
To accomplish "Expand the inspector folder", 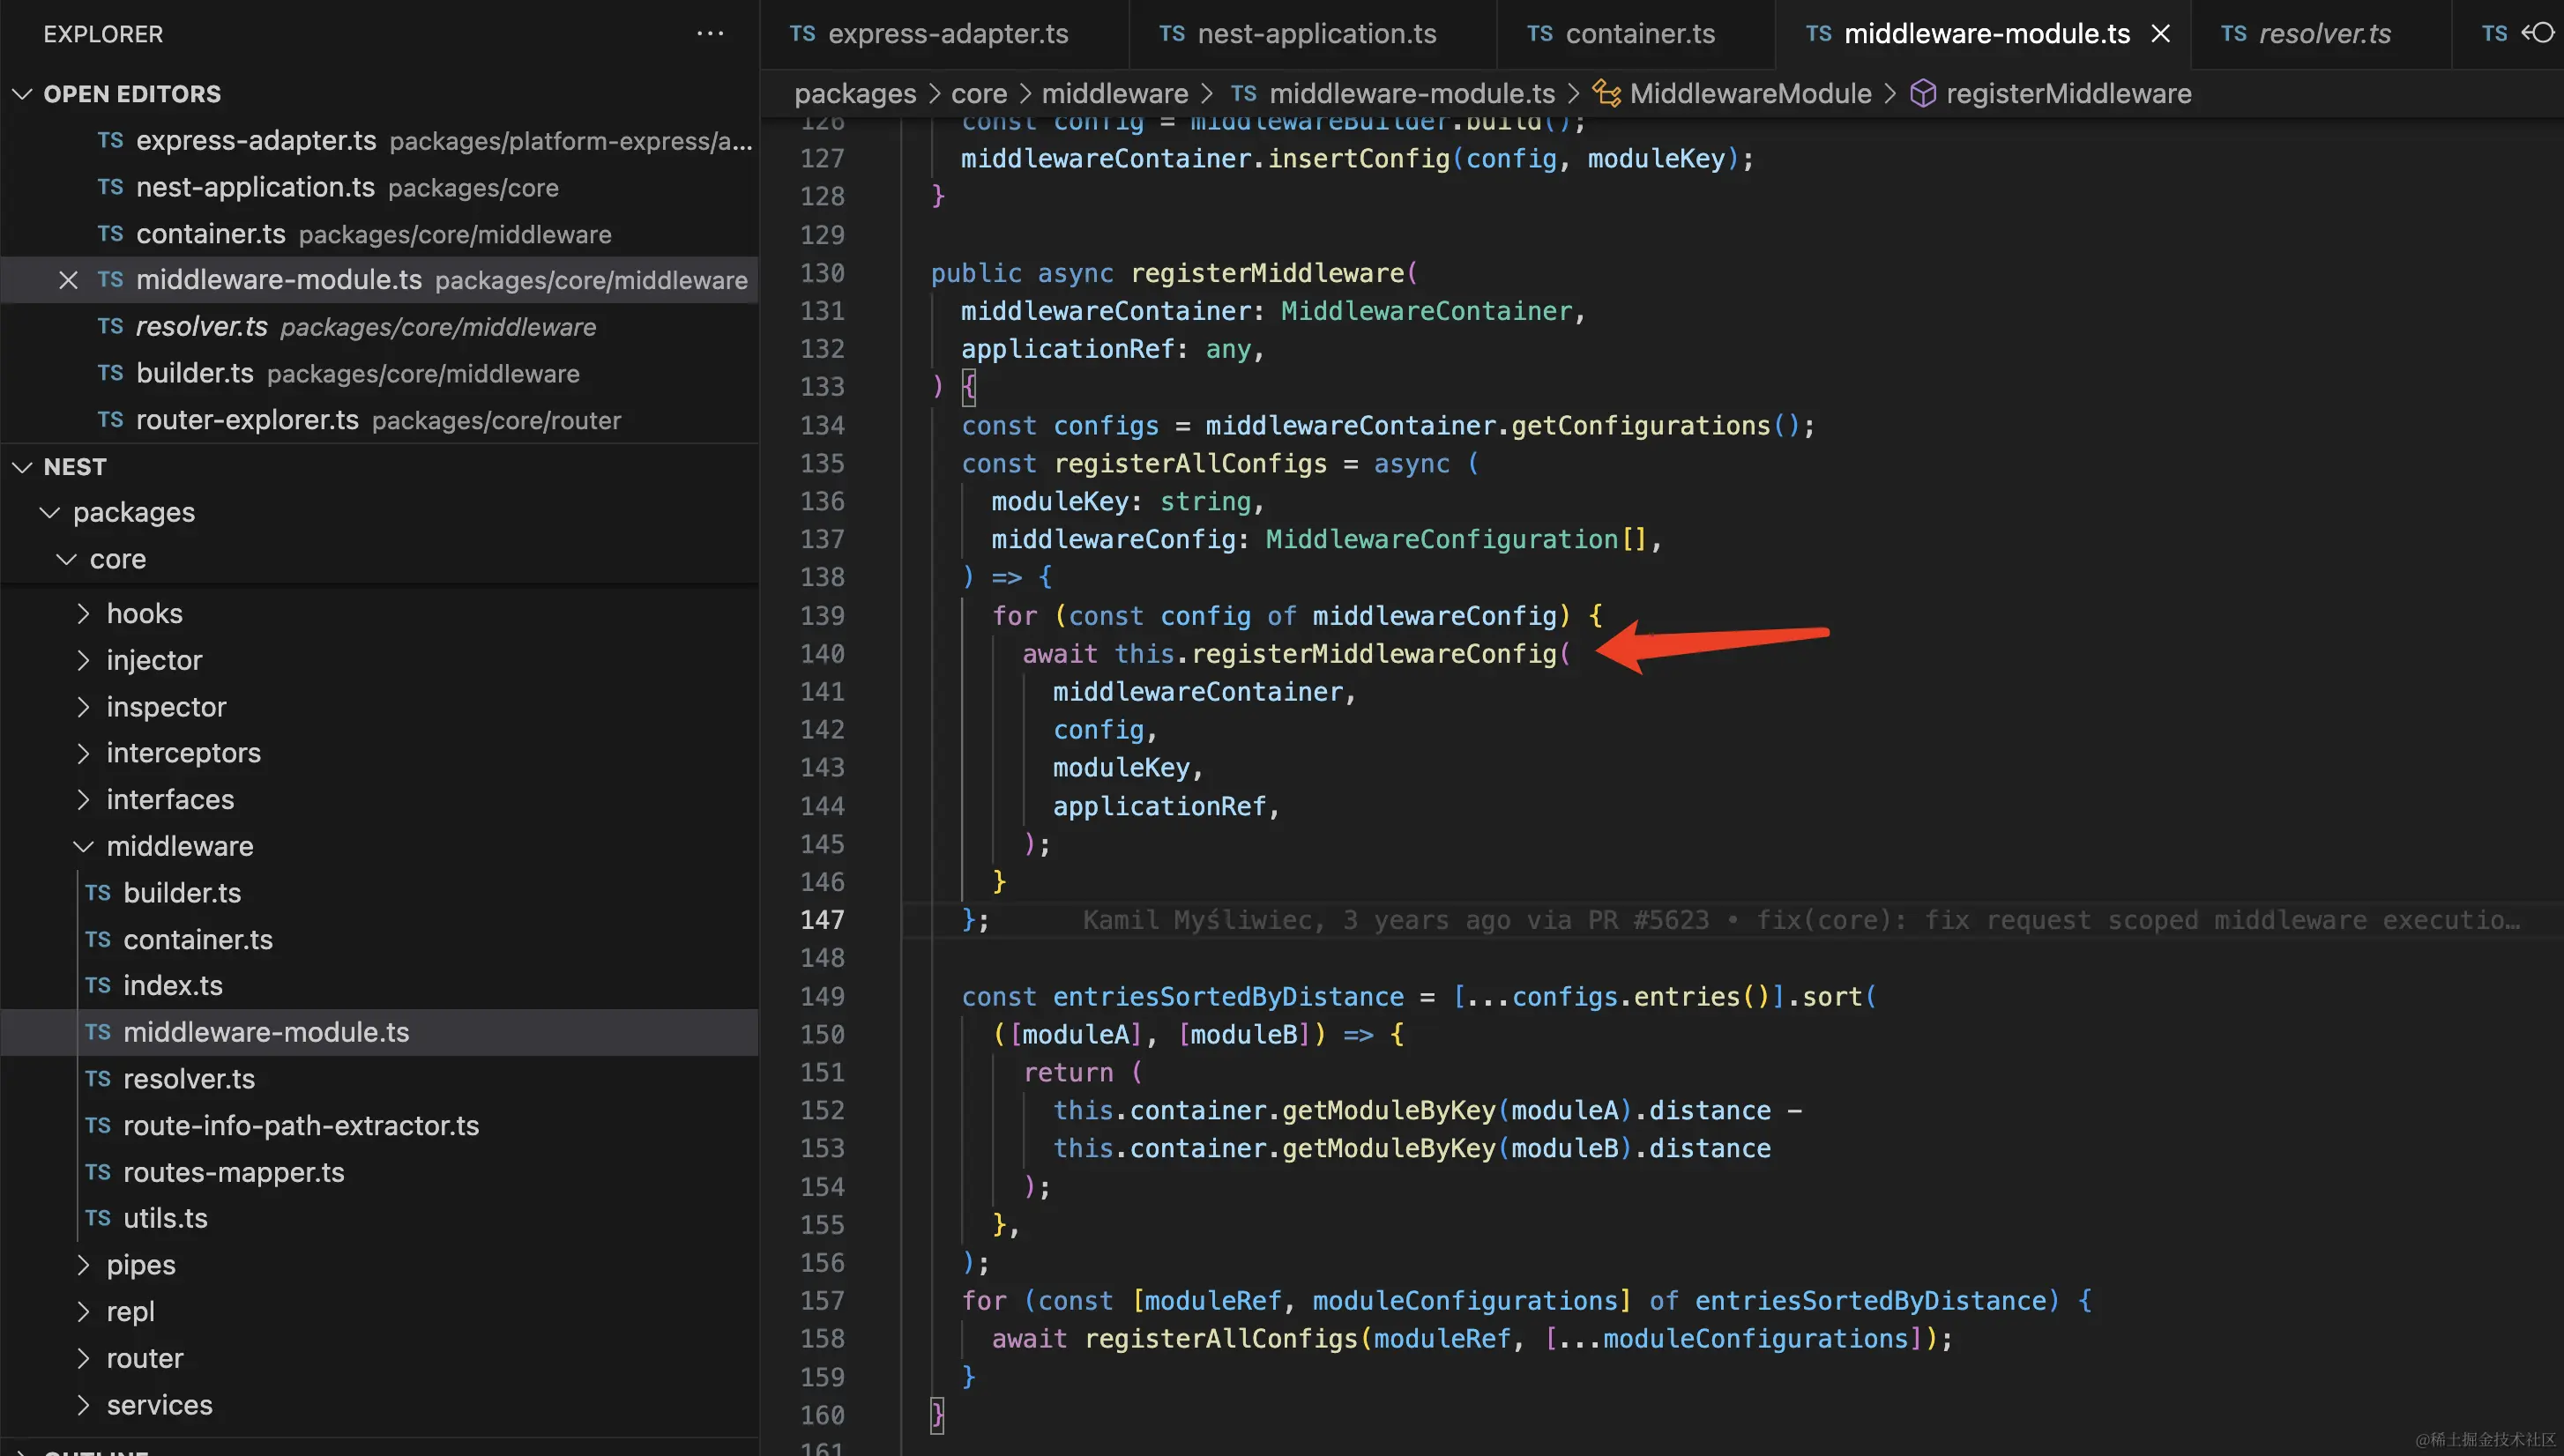I will pos(83,707).
